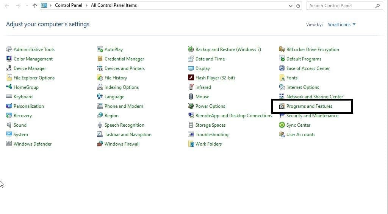Expand the View by Small icons dropdown
388x214 pixels.
(341, 25)
